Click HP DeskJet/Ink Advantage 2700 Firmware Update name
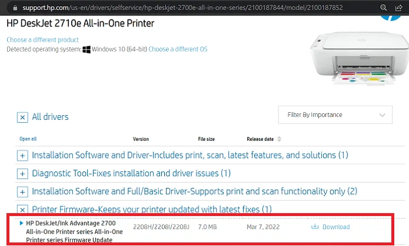The width and height of the screenshot is (409, 246). click(74, 231)
